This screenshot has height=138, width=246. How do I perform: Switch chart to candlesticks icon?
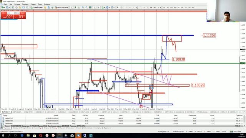click(75, 7)
